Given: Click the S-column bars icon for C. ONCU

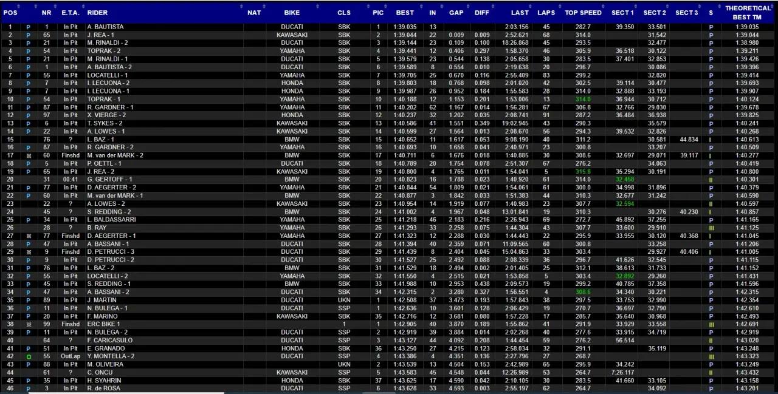Looking at the screenshot, I should (711, 372).
